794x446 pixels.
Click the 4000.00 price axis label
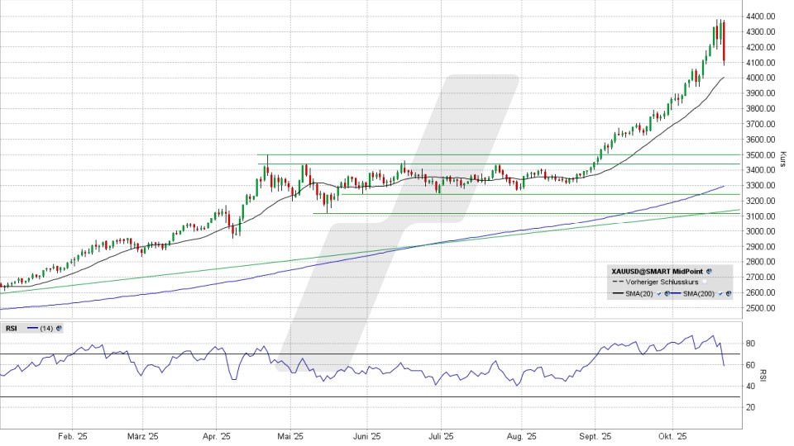[759, 78]
